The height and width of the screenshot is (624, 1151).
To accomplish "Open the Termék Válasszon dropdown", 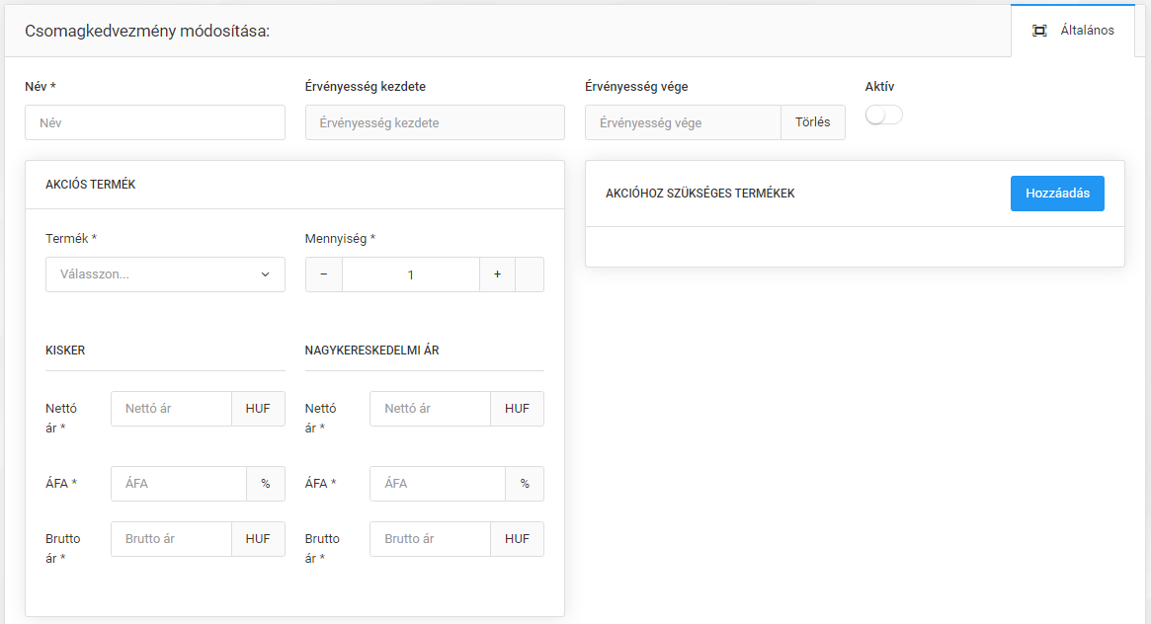I will pyautogui.click(x=155, y=274).
